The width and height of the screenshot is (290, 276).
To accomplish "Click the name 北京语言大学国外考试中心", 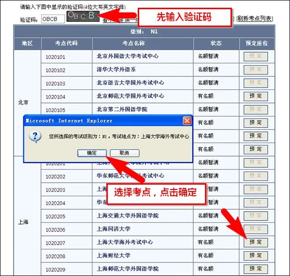I will [130, 83].
